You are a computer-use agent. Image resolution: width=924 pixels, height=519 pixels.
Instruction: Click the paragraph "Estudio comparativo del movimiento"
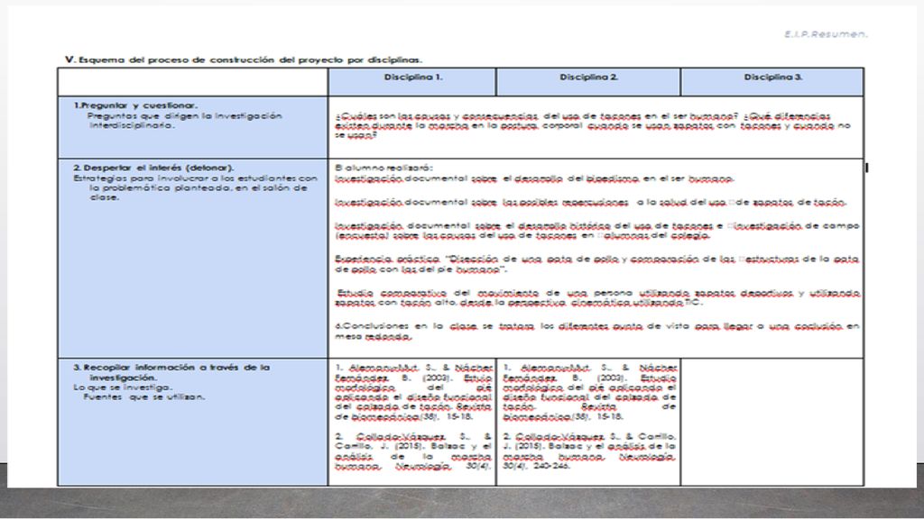coord(597,297)
